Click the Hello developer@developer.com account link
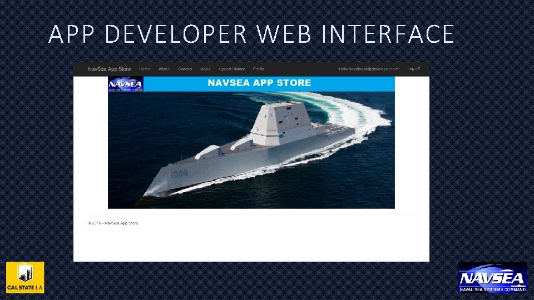The image size is (534, 300). (369, 69)
